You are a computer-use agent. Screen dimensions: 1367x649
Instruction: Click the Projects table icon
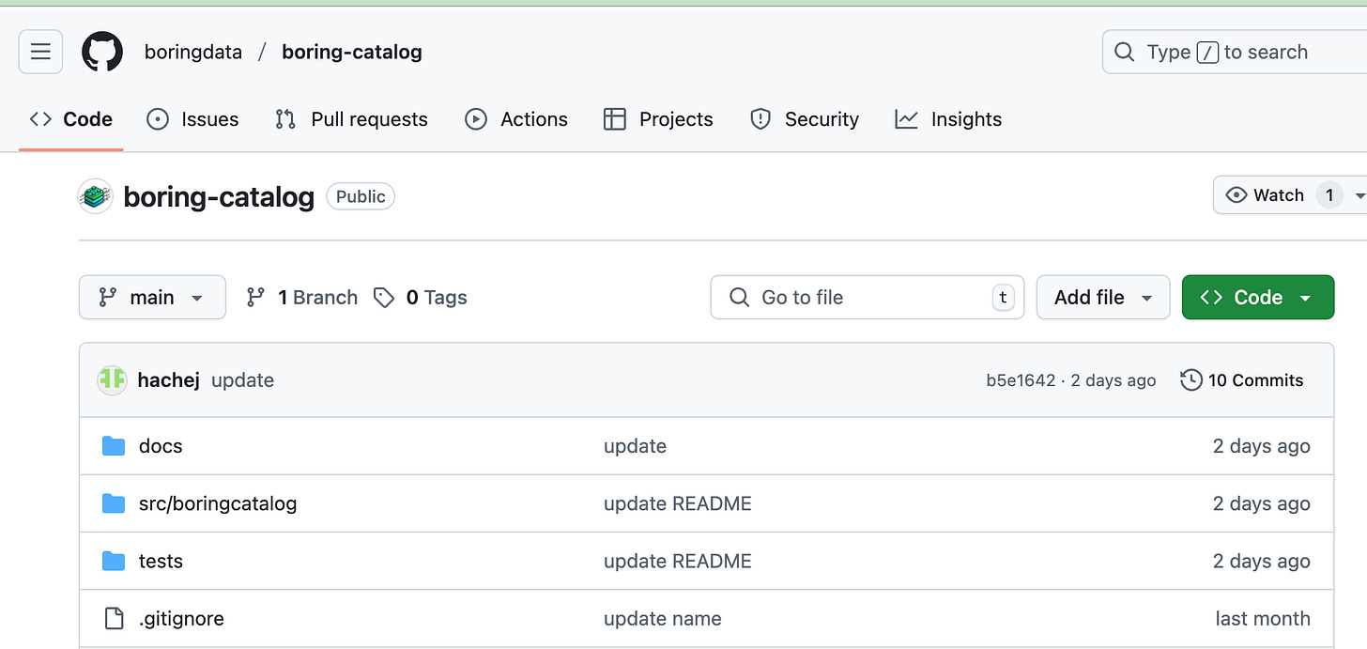(615, 119)
